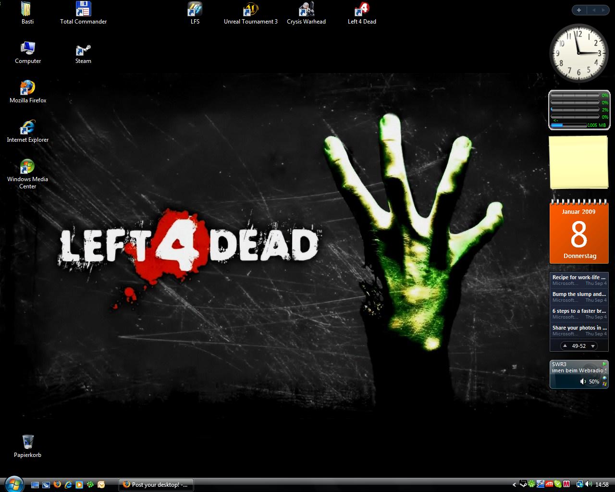Open the ICQ flower tray icon
615x492 pixels.
point(532,484)
